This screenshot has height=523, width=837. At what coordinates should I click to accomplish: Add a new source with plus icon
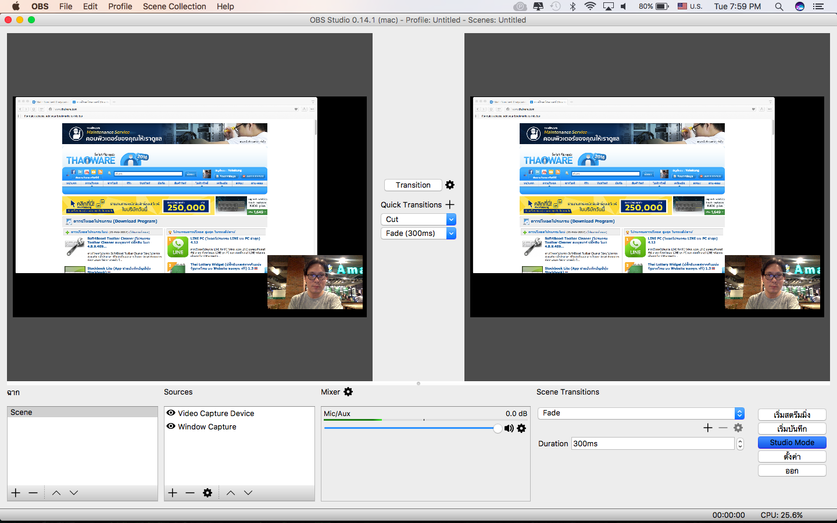173,493
